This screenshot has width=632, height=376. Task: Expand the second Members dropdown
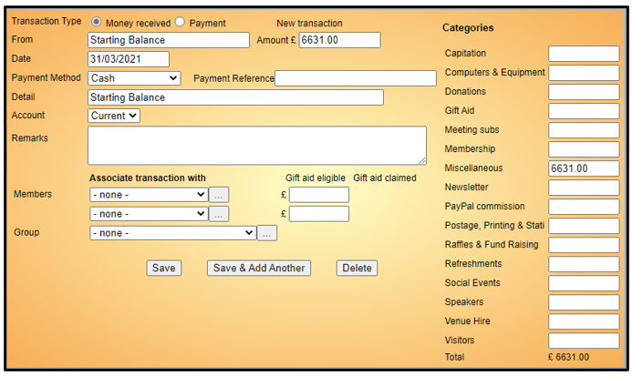(x=149, y=214)
